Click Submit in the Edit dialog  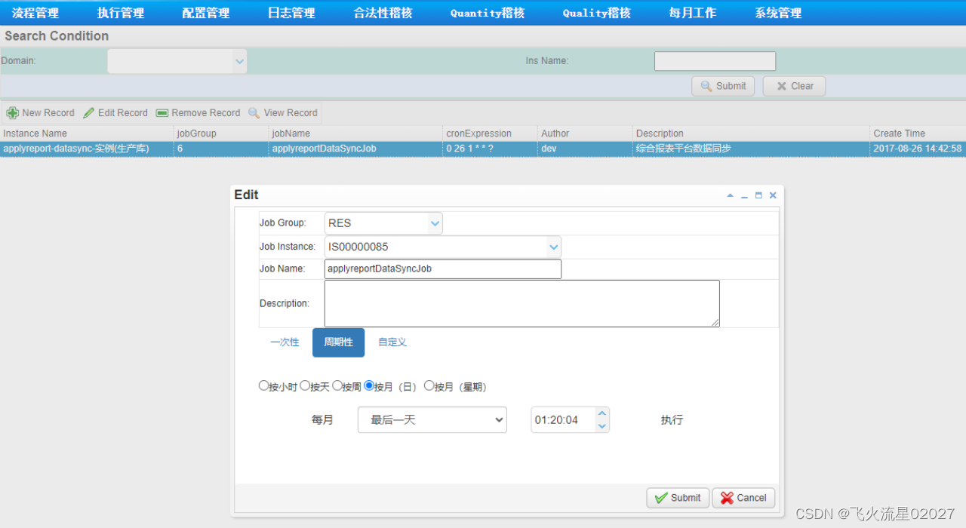tap(678, 498)
